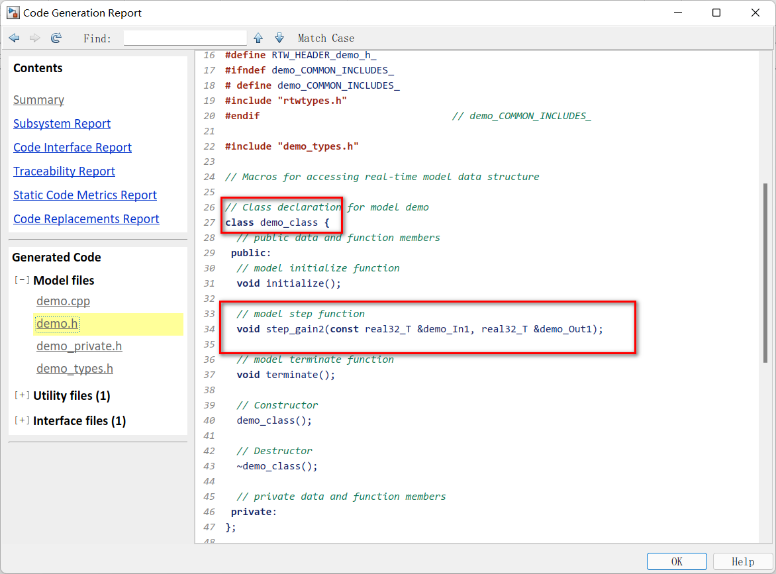Viewport: 776px width, 574px height.
Task: Open the Traceability Report link
Action: coord(64,171)
